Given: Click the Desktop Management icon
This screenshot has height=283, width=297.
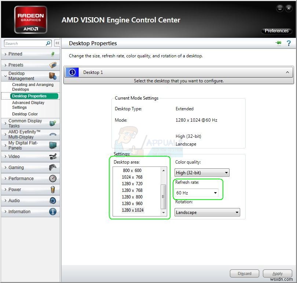Looking at the screenshot, I should [x=53, y=76].
